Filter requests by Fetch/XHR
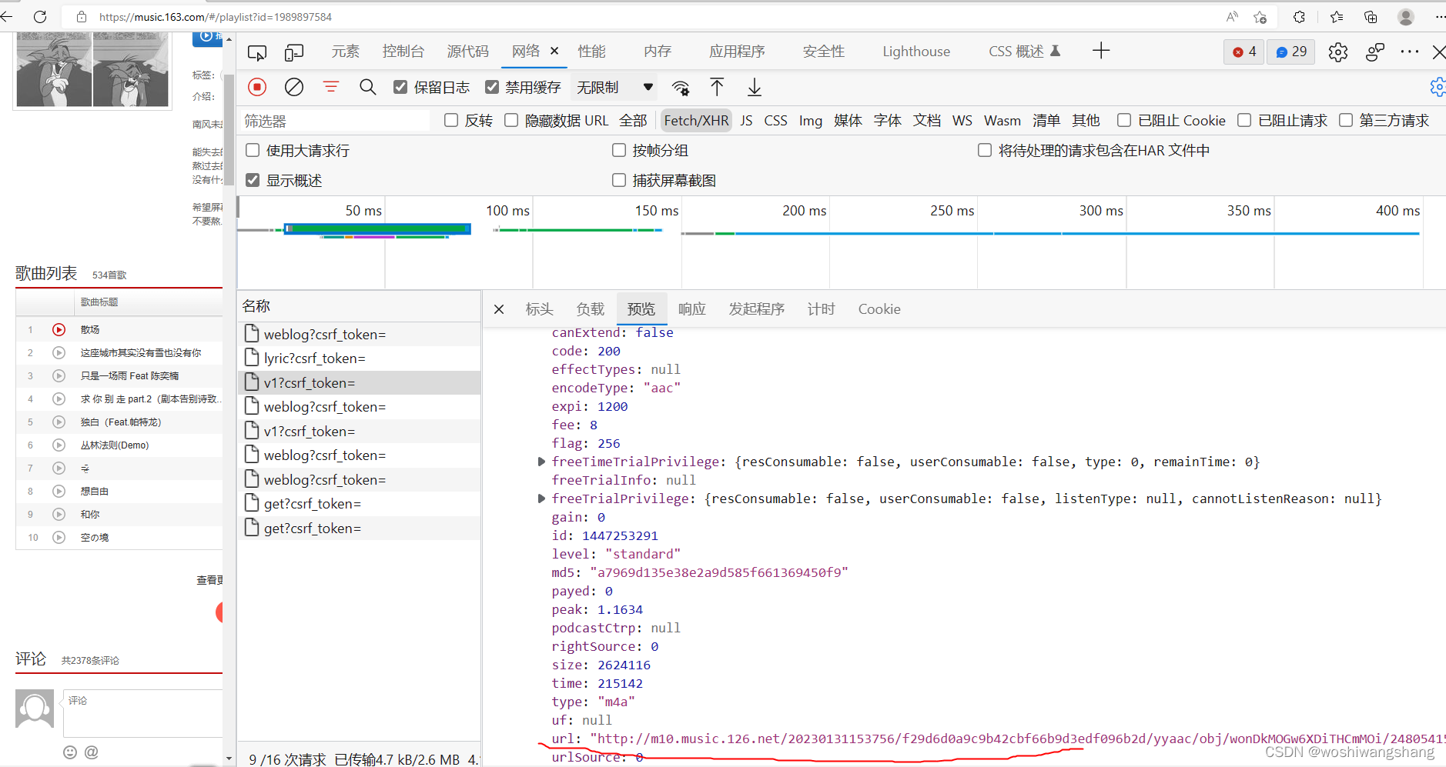1446x767 pixels. (696, 121)
